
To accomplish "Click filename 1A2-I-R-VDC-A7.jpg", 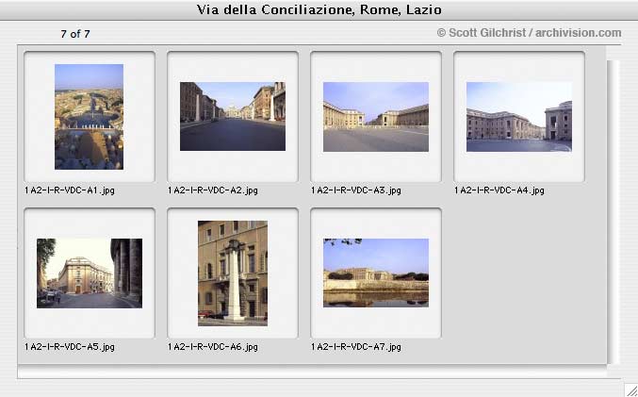I will (x=356, y=347).
